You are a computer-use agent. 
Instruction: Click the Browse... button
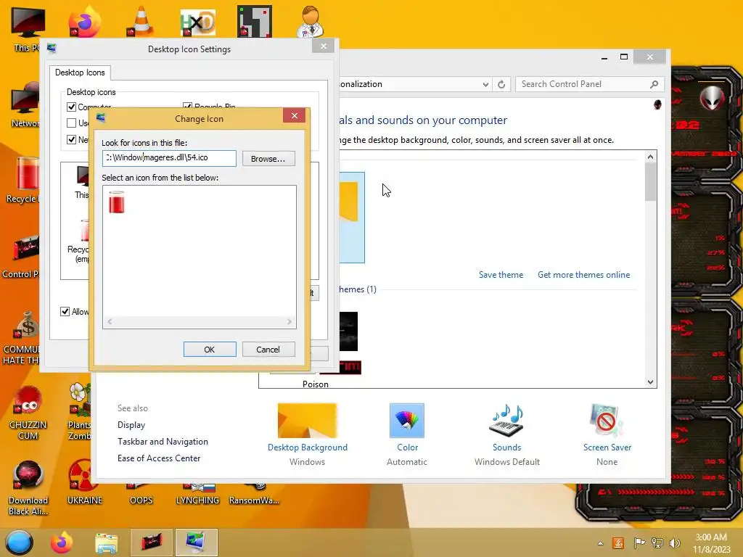[x=268, y=159]
